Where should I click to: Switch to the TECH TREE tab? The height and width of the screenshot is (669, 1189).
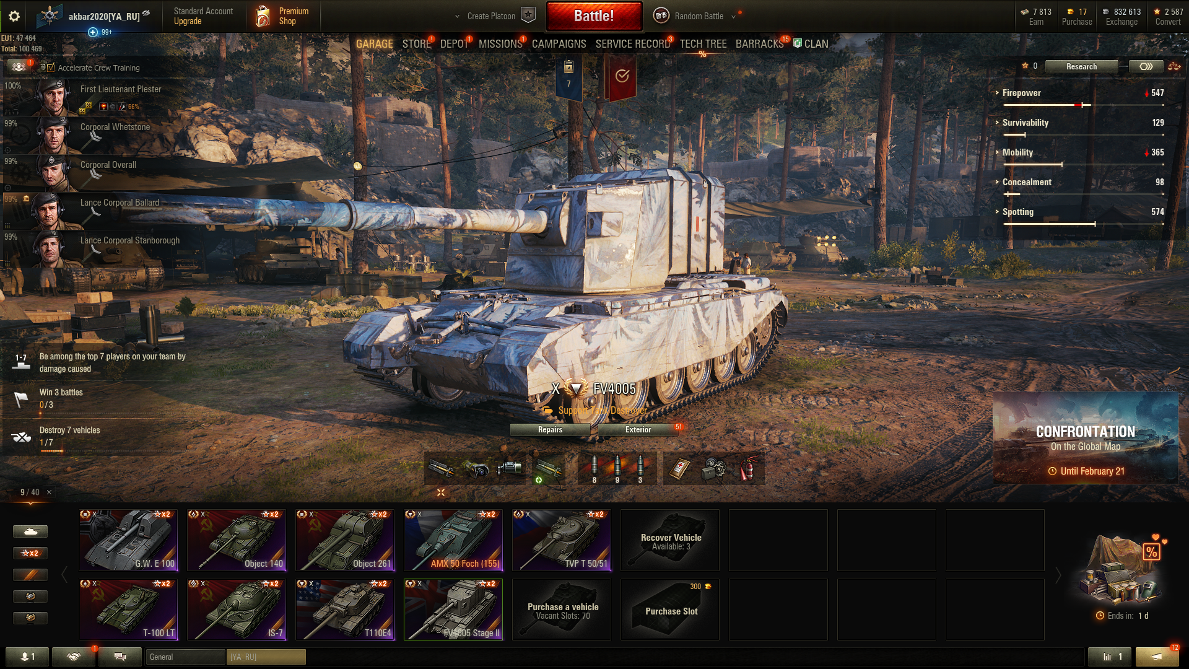click(x=703, y=44)
